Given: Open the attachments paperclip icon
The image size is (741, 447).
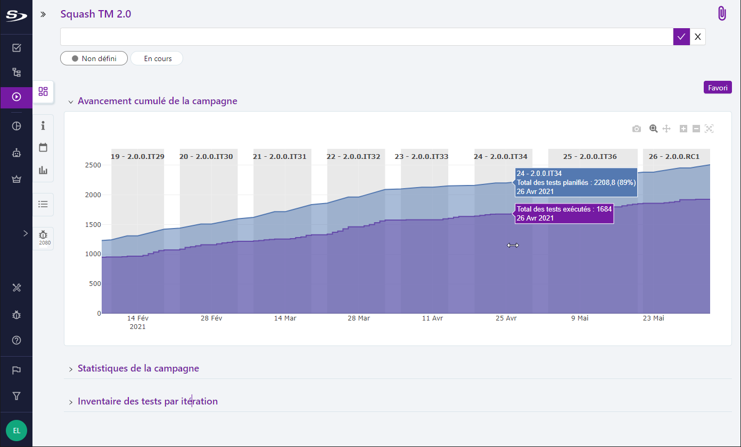Looking at the screenshot, I should 722,14.
